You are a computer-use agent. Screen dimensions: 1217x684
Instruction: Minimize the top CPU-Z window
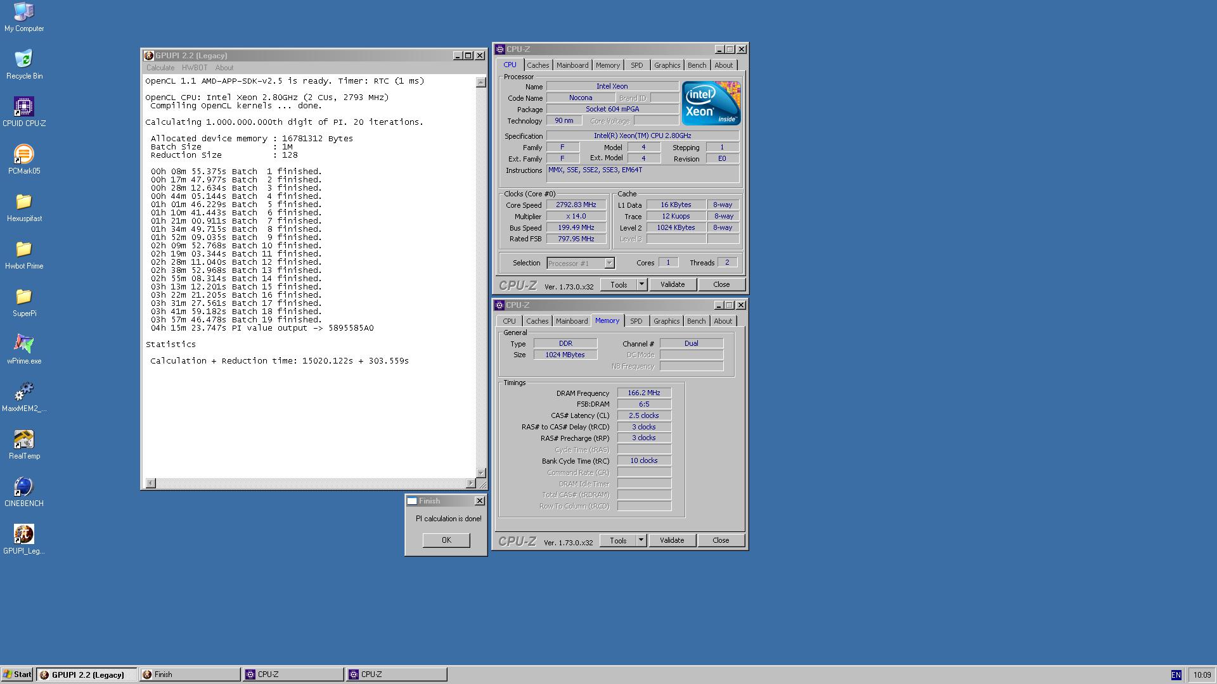point(719,49)
